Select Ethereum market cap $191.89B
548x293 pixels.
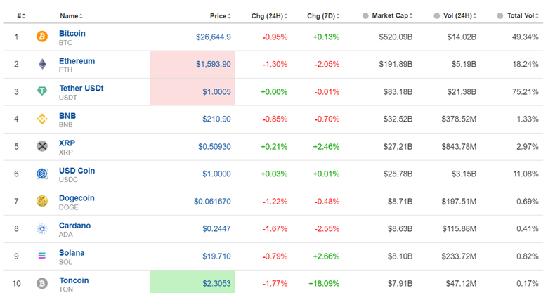(396, 64)
